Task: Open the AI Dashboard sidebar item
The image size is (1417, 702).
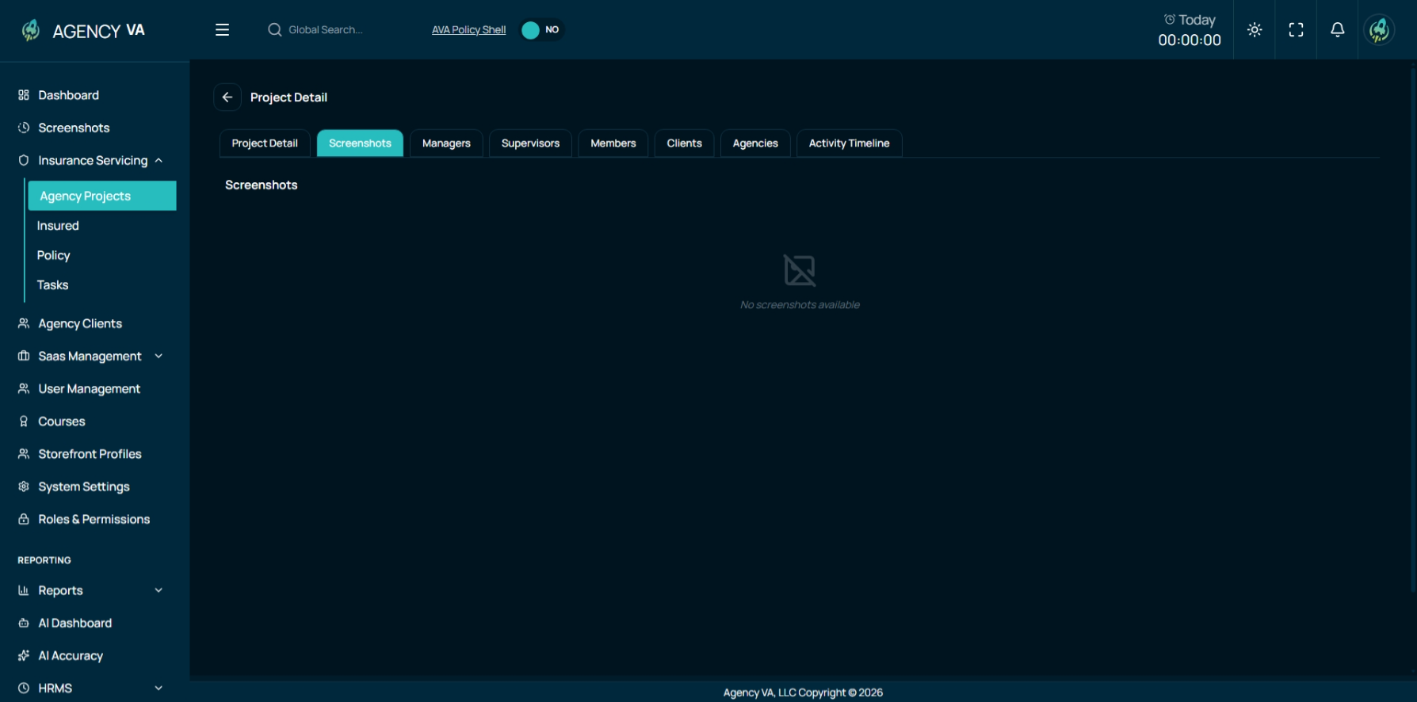Action: coord(75,623)
